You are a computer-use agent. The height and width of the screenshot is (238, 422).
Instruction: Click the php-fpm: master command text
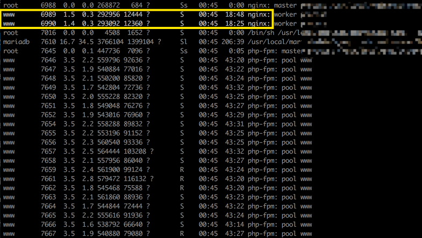coord(275,51)
